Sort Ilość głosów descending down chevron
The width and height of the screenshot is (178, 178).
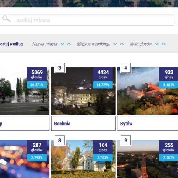pyautogui.click(x=157, y=44)
